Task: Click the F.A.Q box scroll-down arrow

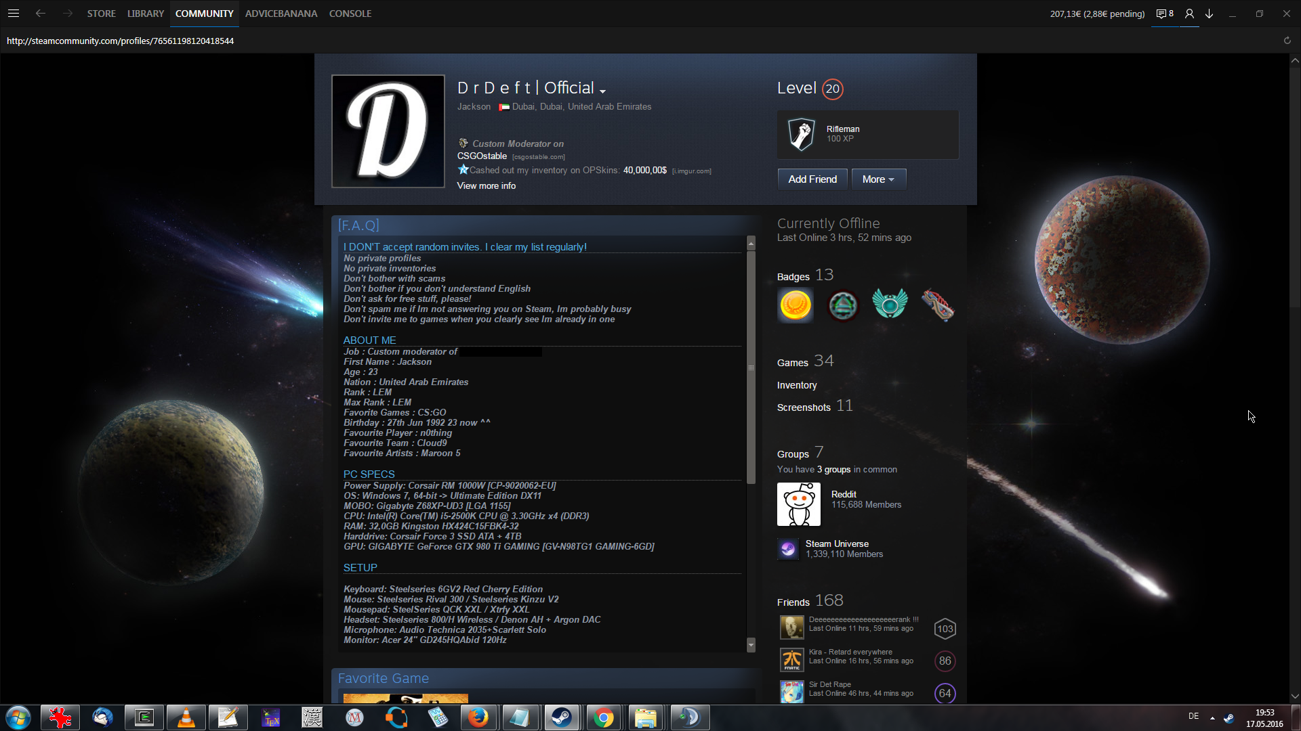Action: click(751, 644)
